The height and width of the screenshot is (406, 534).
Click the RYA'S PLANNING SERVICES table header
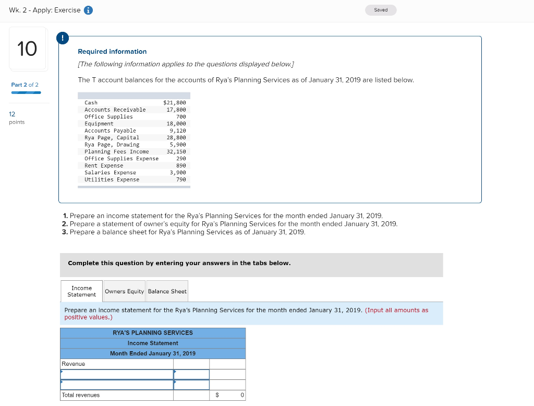coord(152,332)
